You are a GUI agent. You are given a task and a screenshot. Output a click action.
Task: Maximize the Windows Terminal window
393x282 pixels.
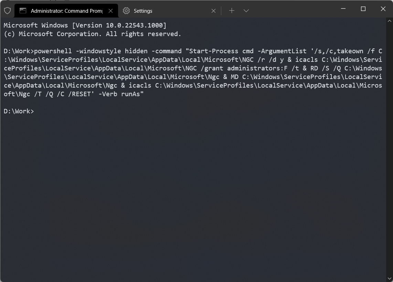[x=363, y=9]
